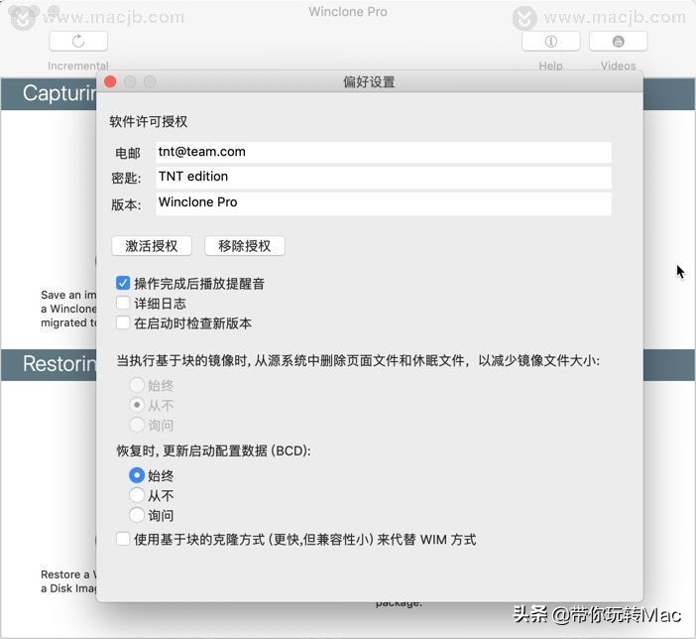This screenshot has height=639, width=696.
Task: Select 始终 for updating BCD on restore
Action: [x=137, y=475]
